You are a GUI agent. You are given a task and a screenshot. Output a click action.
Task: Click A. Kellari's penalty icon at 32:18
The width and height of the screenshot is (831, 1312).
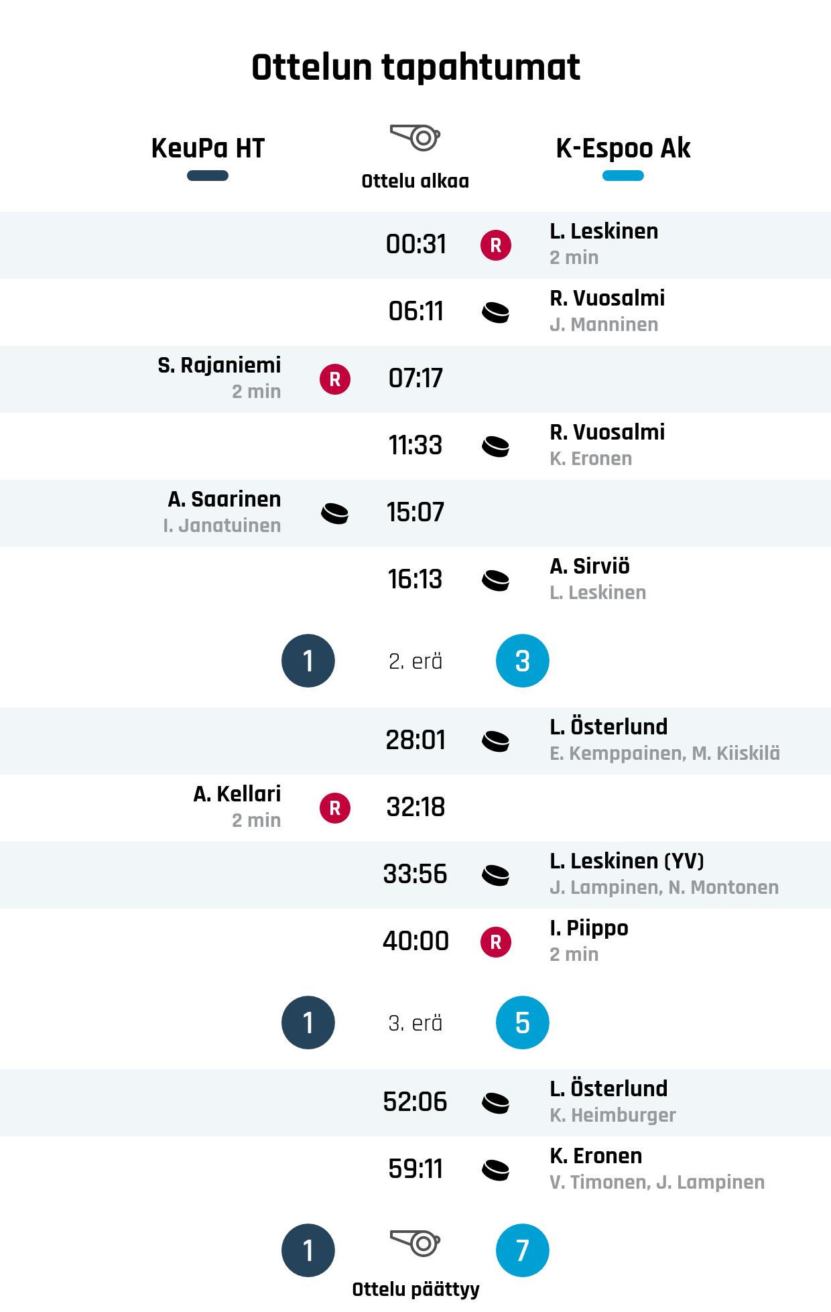point(335,808)
